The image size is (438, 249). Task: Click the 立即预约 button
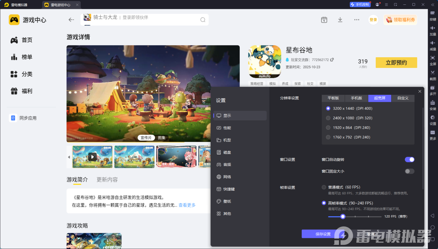point(396,62)
